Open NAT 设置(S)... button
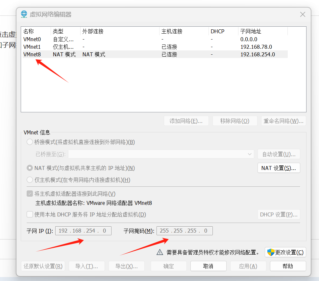 point(279,168)
